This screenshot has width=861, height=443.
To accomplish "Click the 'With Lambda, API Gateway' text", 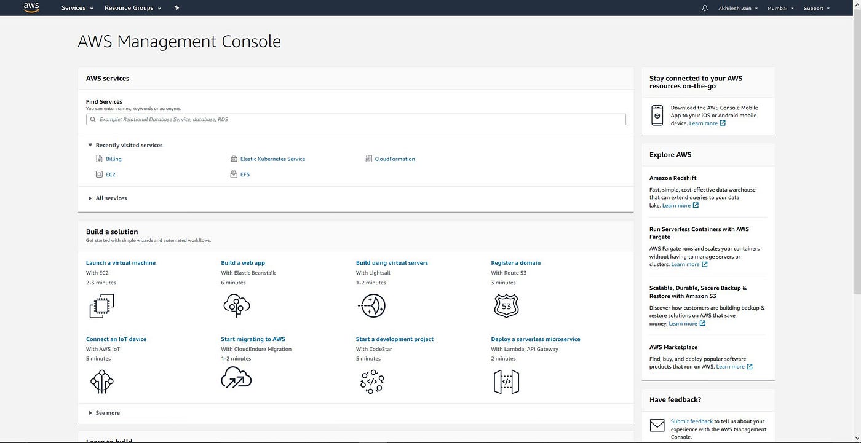I will (x=525, y=349).
